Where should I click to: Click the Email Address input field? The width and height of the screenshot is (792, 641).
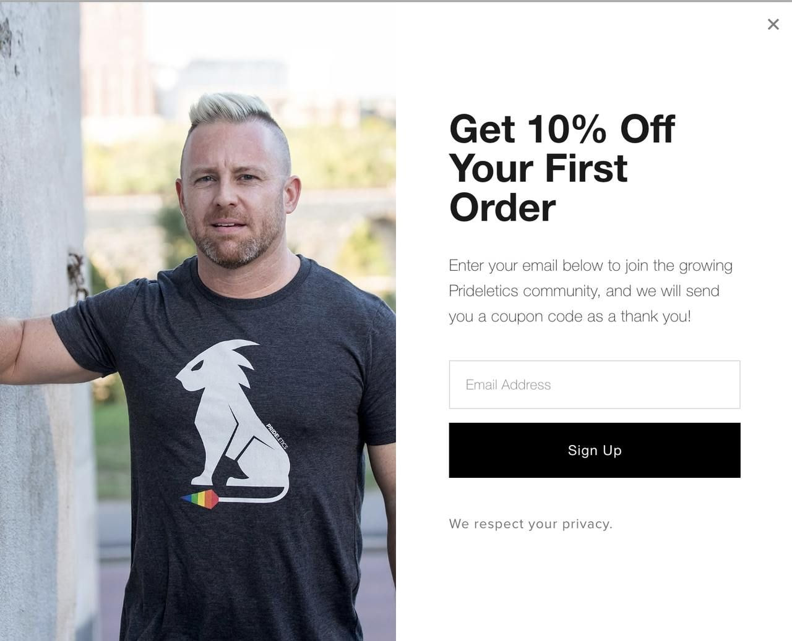(594, 384)
